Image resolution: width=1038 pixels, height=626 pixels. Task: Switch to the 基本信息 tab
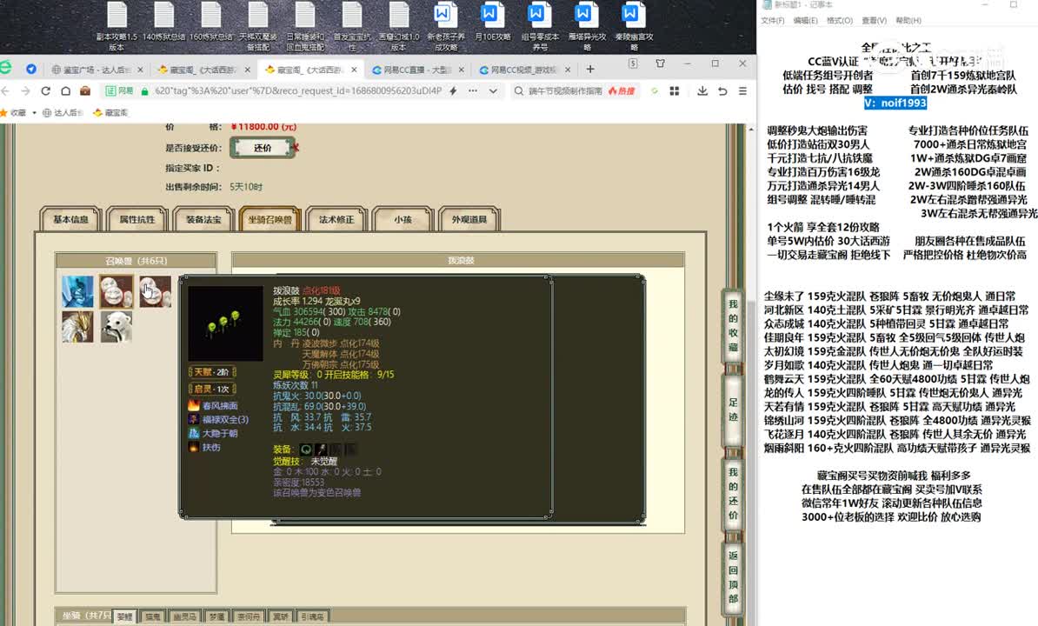[x=70, y=220]
